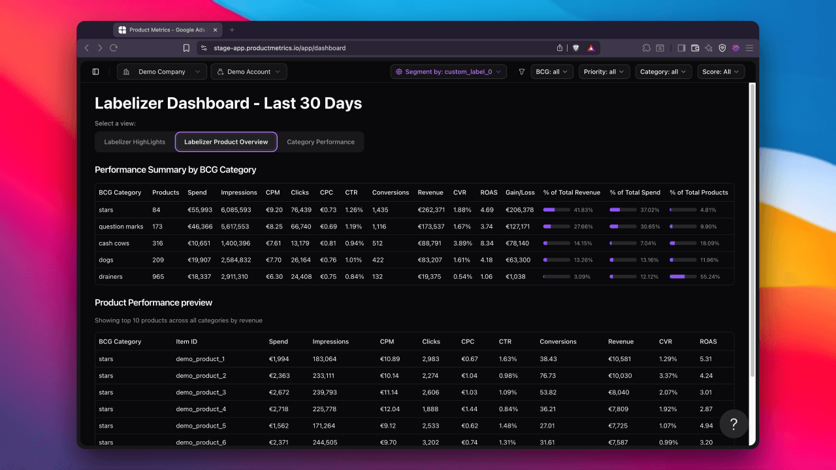Open the Demo Company dropdown

162,72
